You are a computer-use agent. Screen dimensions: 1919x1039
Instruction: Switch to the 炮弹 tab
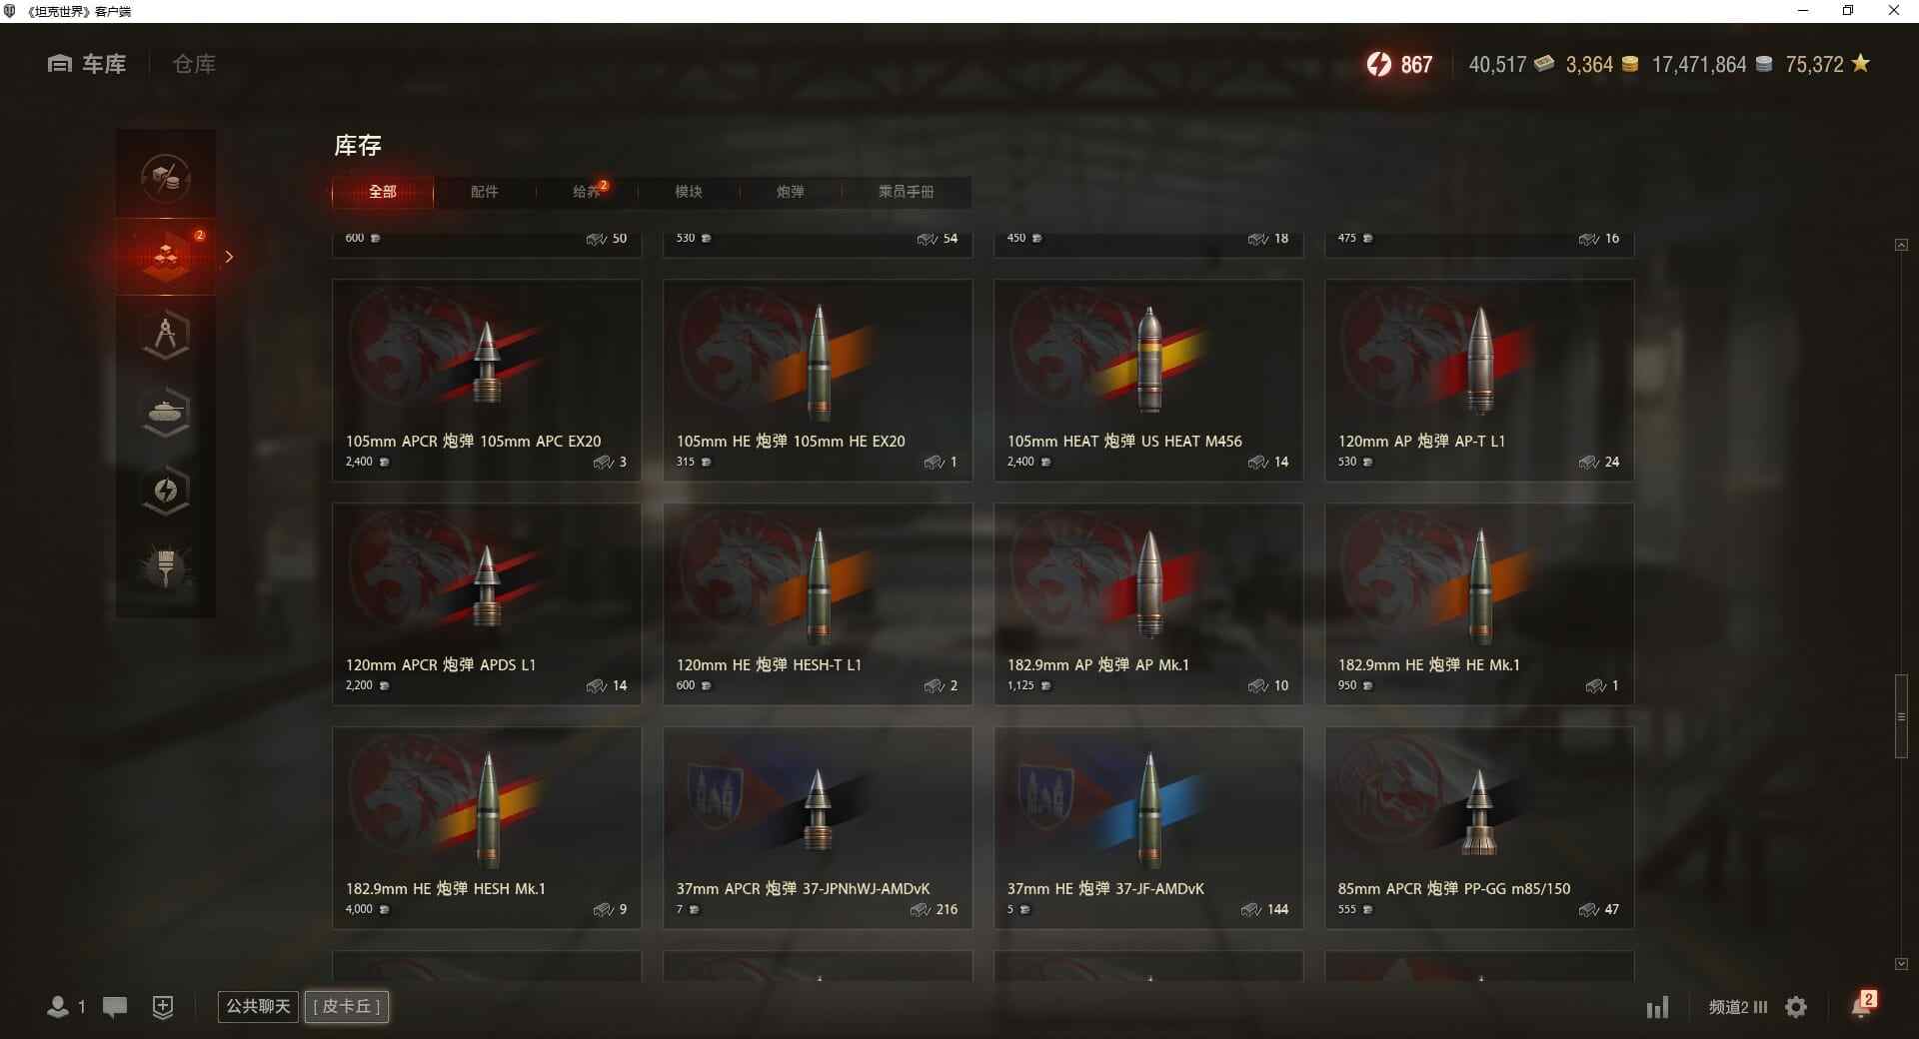790,192
